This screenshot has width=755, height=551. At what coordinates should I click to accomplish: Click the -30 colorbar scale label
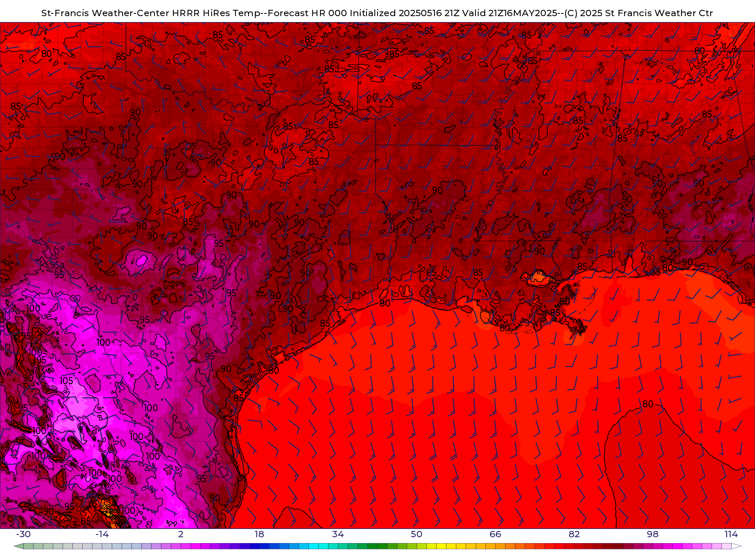point(23,534)
